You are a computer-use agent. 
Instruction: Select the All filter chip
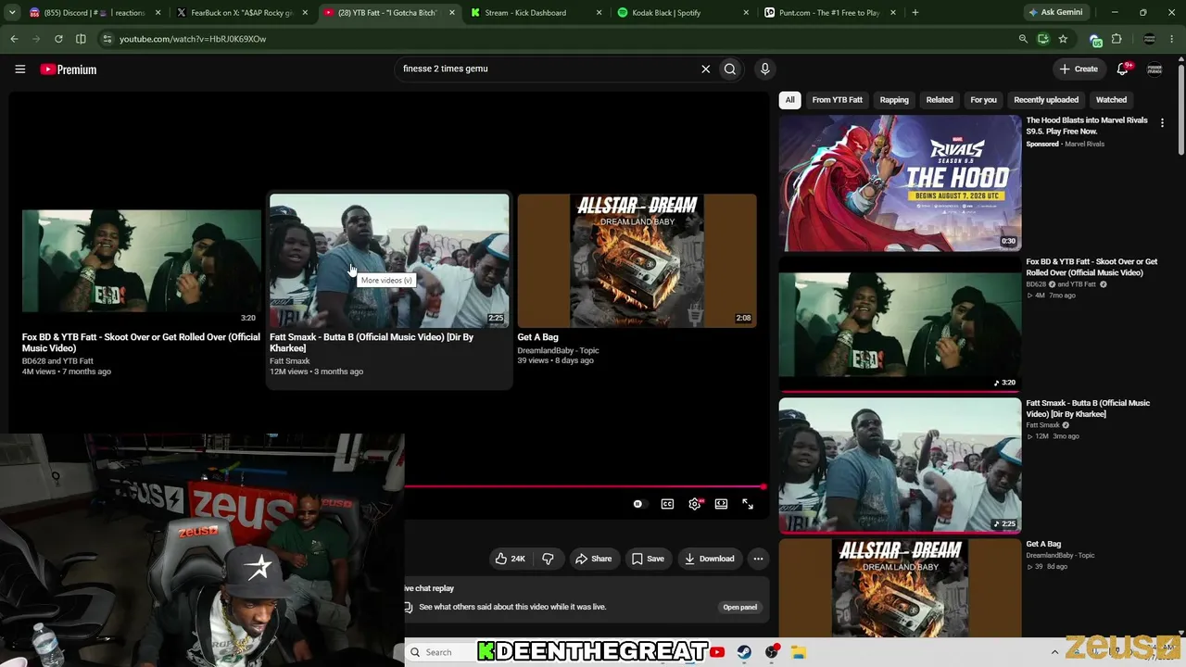pyautogui.click(x=789, y=100)
